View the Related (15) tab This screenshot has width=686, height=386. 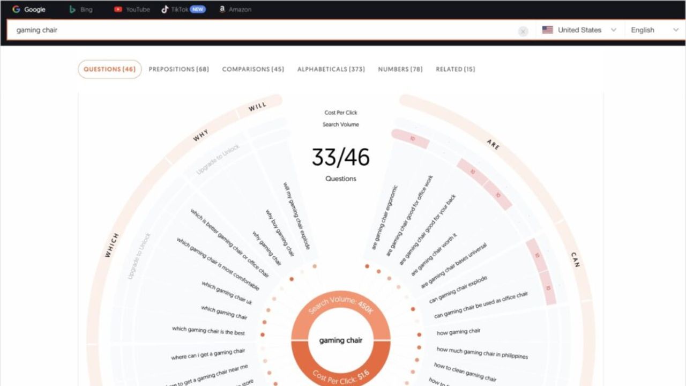point(455,69)
